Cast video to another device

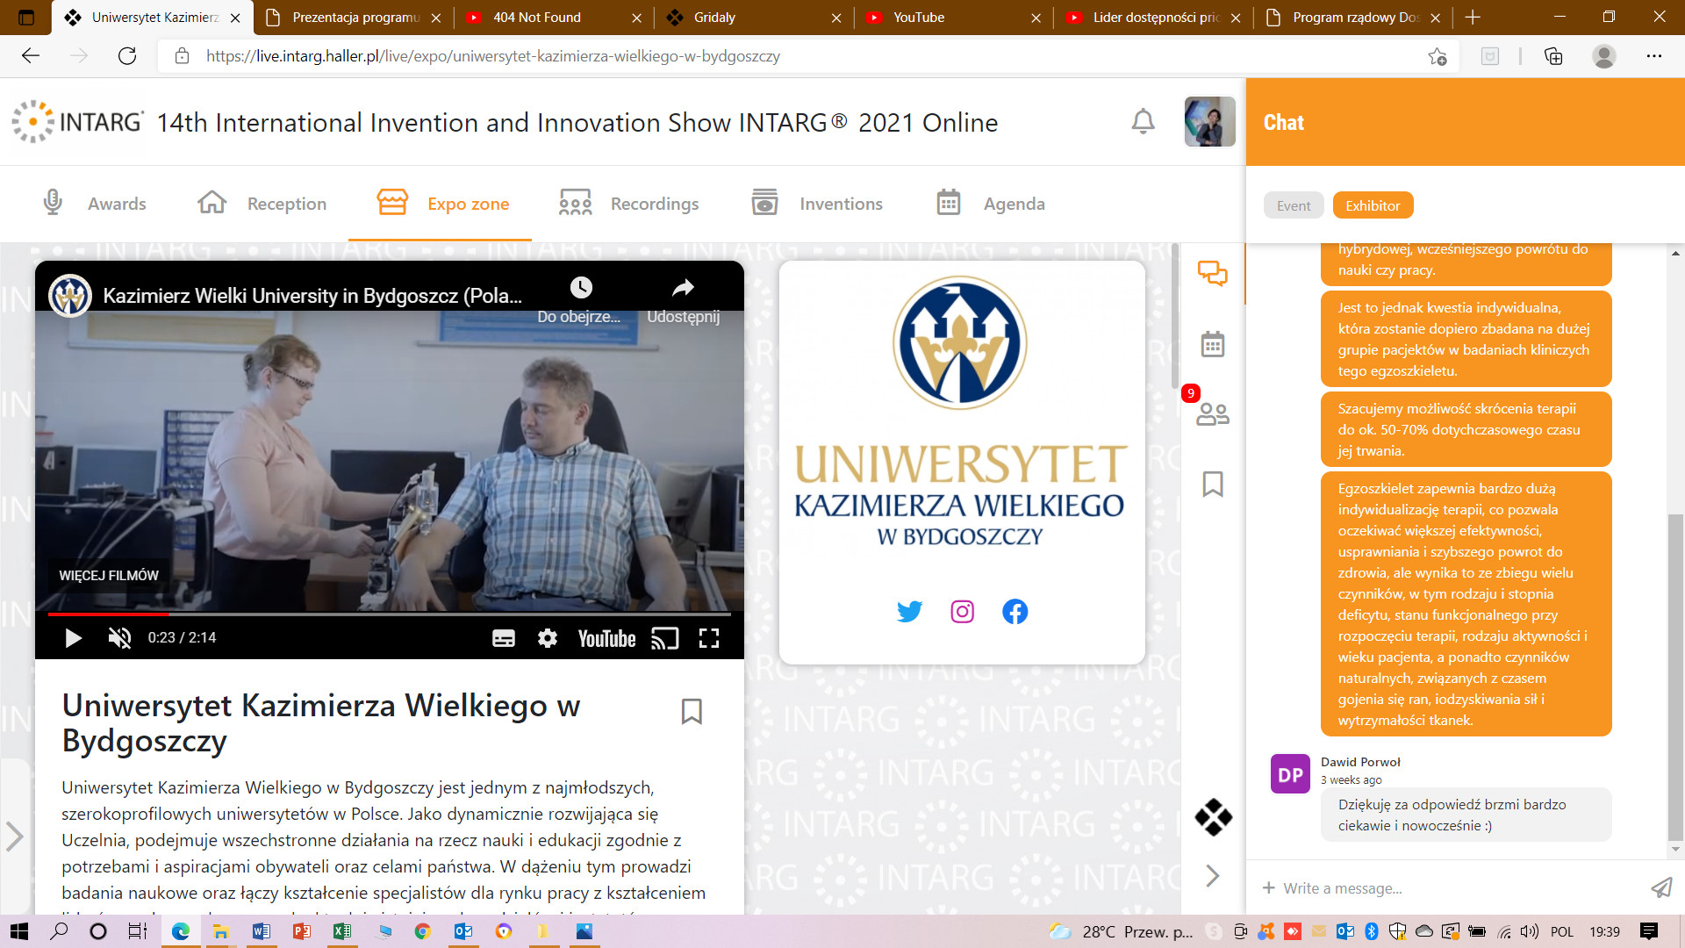[x=665, y=638]
